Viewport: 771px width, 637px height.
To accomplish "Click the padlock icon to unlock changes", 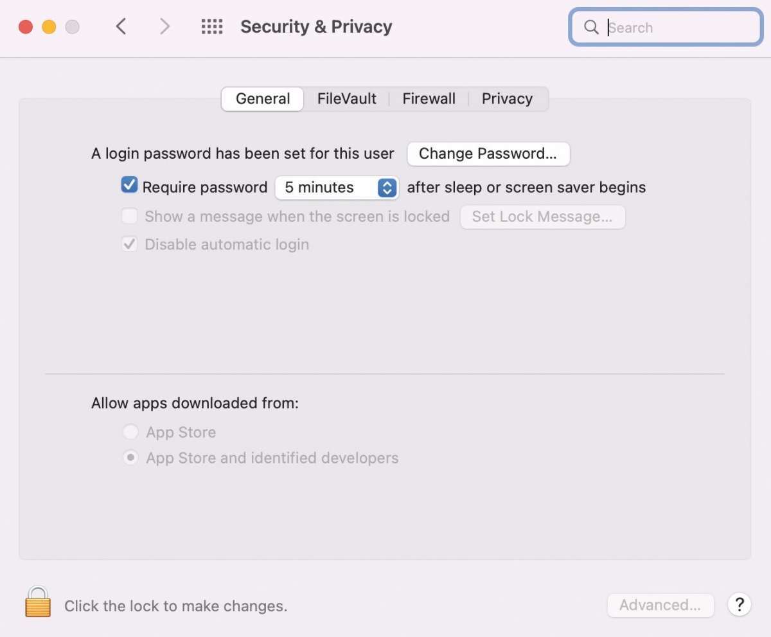I will [x=38, y=602].
